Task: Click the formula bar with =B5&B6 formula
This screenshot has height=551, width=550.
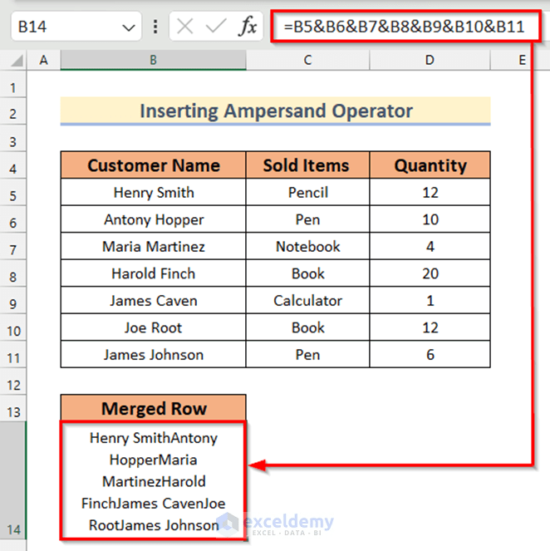Action: [405, 27]
